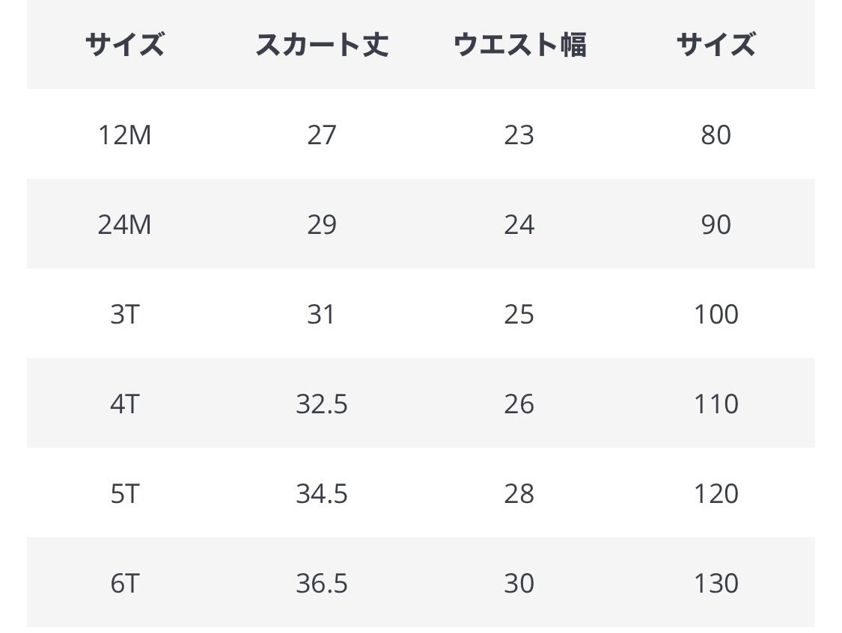Click the size value 100
Image resolution: width=842 pixels, height=633 pixels.
pyautogui.click(x=716, y=315)
